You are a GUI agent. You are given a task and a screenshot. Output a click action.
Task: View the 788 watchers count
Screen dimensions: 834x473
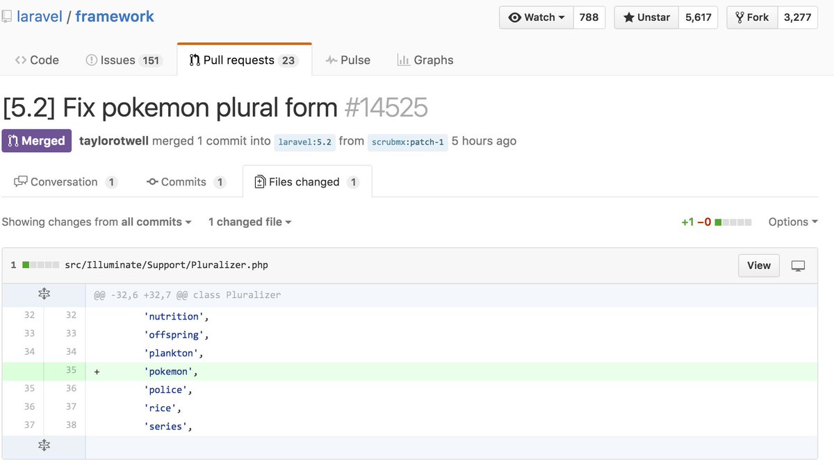pyautogui.click(x=589, y=17)
